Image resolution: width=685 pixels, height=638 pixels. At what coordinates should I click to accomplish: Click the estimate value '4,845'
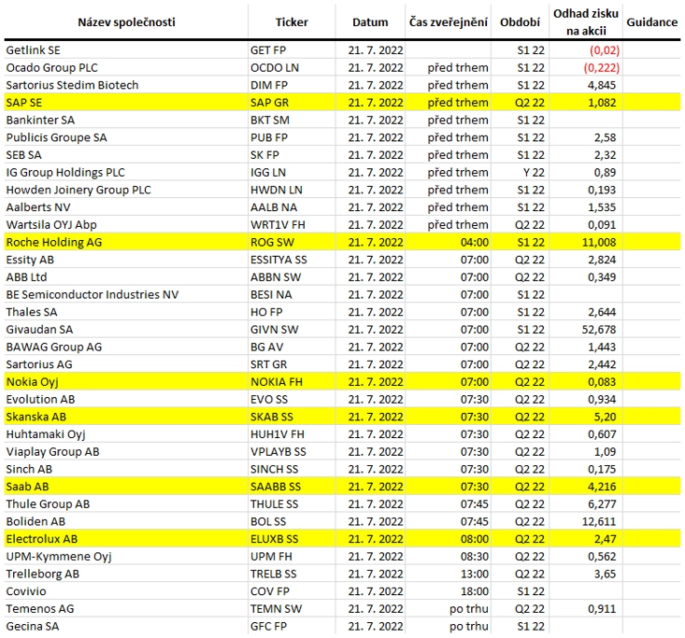602,85
